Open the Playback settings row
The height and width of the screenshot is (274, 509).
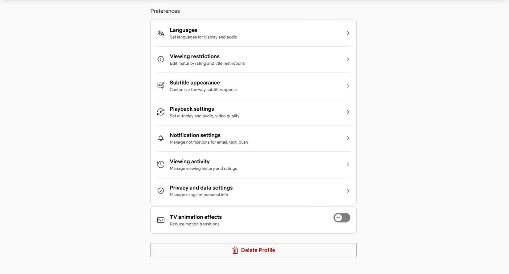(x=253, y=112)
